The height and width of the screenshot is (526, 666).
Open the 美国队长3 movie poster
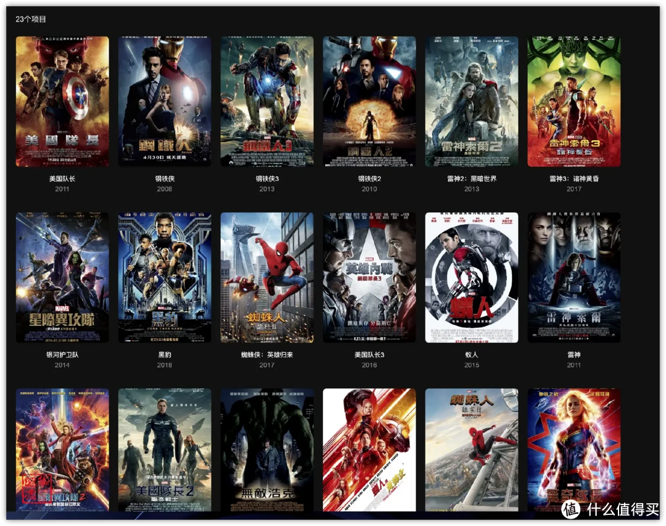[x=369, y=277]
